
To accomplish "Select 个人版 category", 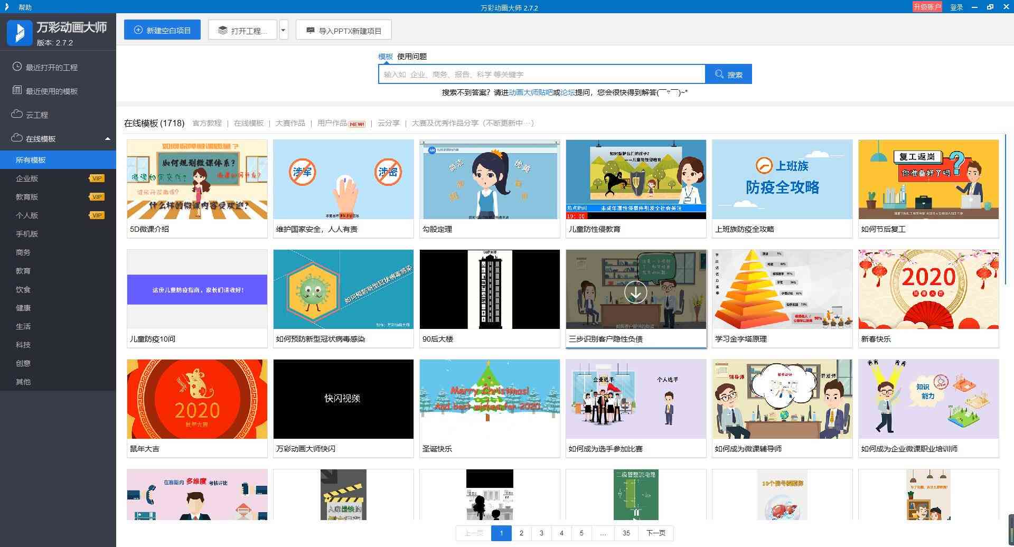I will tap(58, 215).
